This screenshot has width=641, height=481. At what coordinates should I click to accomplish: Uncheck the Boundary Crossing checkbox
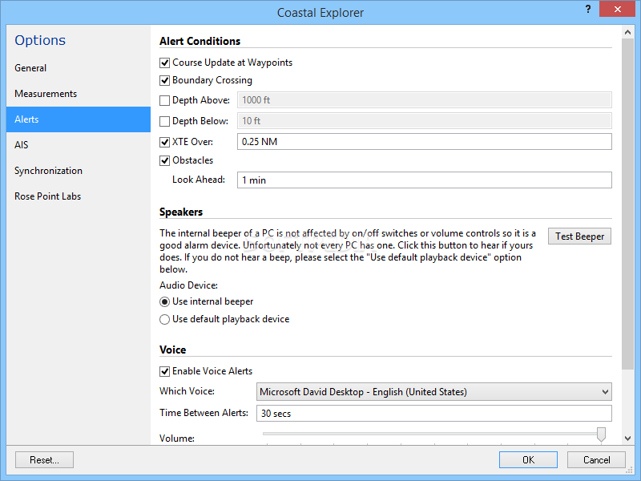pyautogui.click(x=164, y=81)
